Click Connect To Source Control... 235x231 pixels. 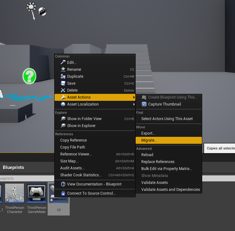(x=95, y=193)
